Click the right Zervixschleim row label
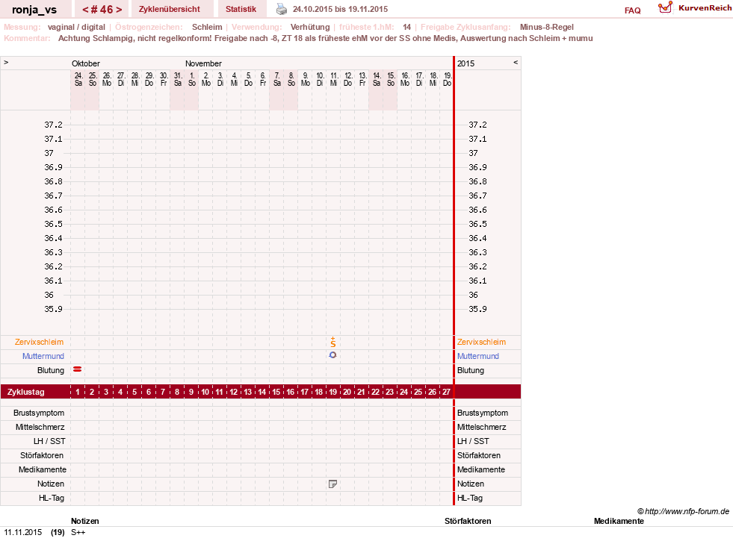The image size is (733, 550). pos(481,342)
